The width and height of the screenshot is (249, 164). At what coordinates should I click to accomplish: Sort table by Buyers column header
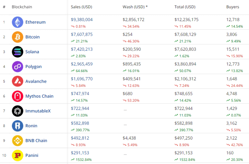(232, 7)
